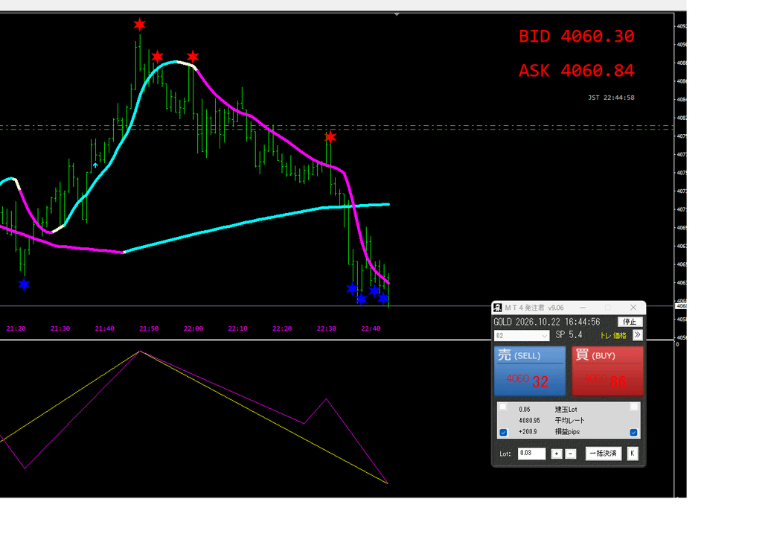The image size is (762, 537).
Task: Tick the right checkbox in the 建玉Lot row
Action: [634, 407]
